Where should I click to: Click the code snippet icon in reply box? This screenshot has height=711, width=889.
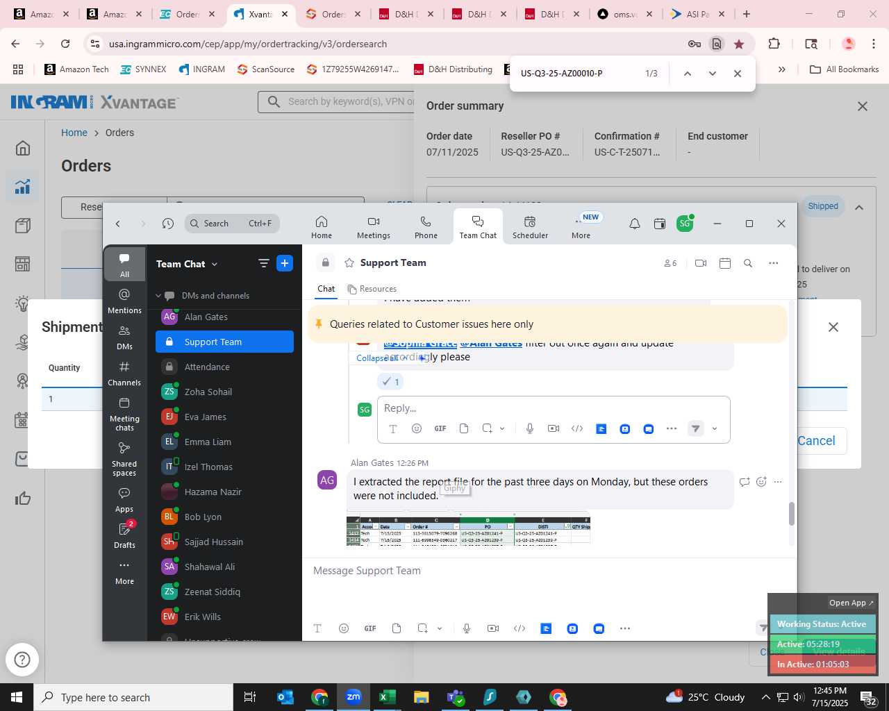(577, 428)
